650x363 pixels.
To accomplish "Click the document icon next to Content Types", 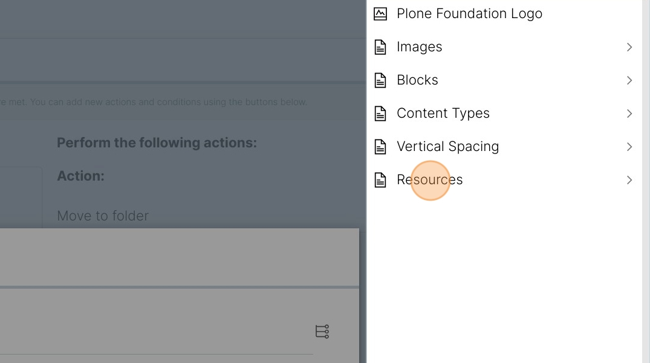I will [x=380, y=114].
